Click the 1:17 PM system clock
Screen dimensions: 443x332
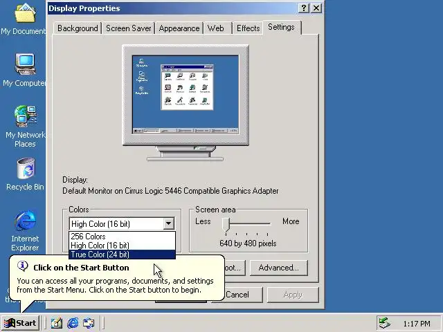[x=417, y=324]
